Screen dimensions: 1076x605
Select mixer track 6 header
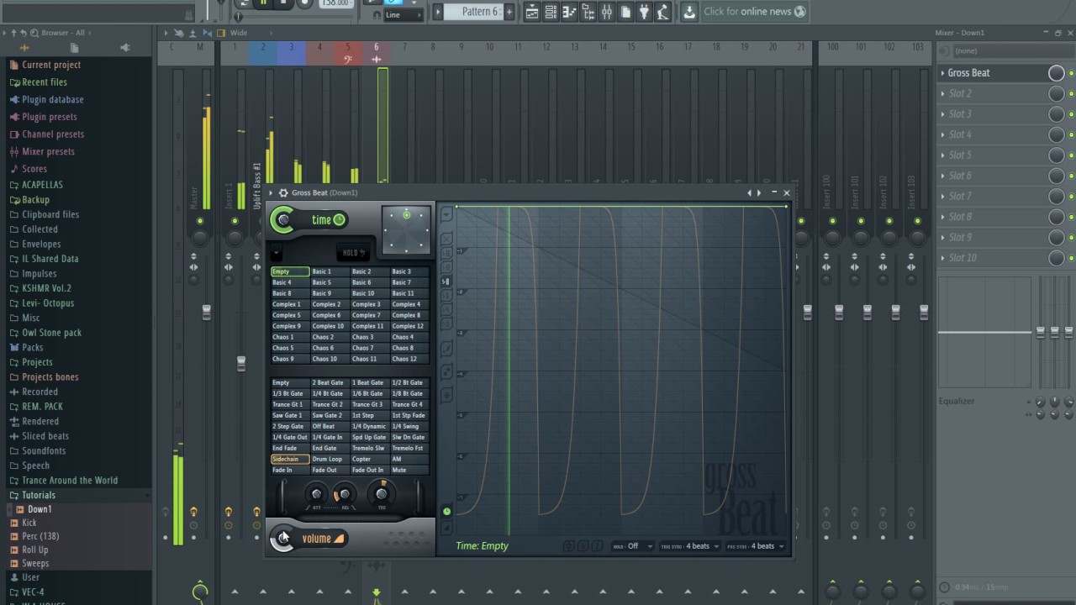(x=376, y=52)
